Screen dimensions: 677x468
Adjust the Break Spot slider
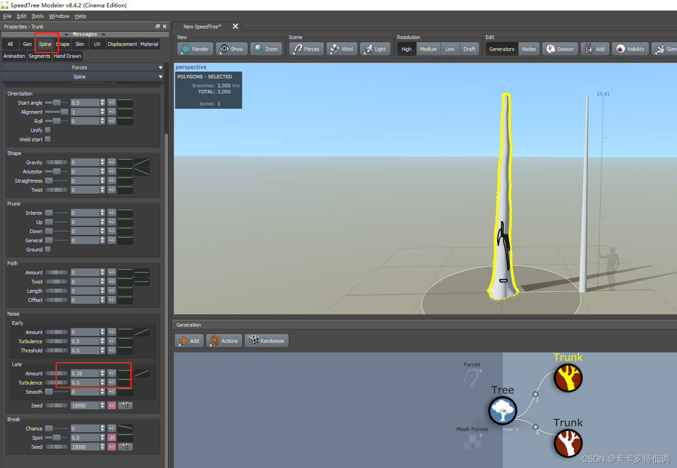[56, 438]
